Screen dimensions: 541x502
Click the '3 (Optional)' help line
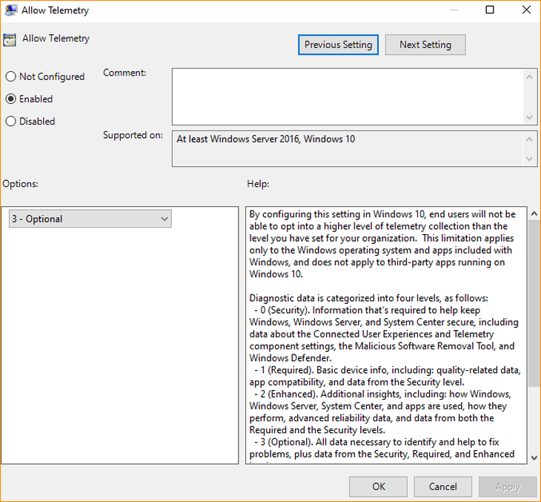(x=376, y=442)
